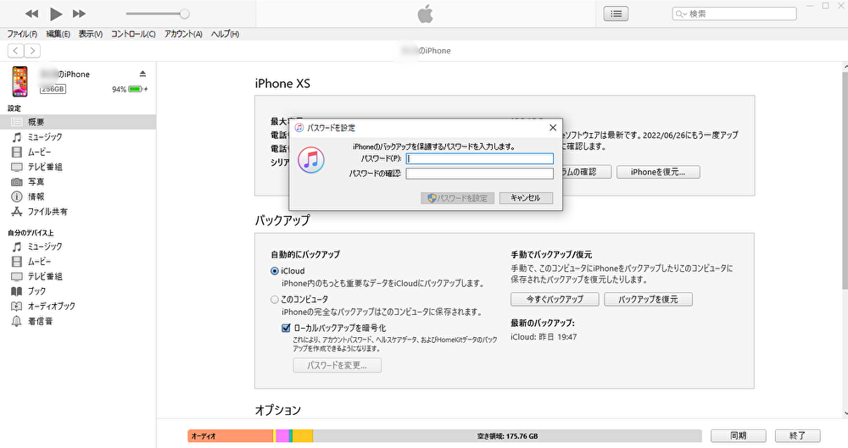Click the パスワードの確認 input field
The width and height of the screenshot is (848, 448).
tap(480, 174)
